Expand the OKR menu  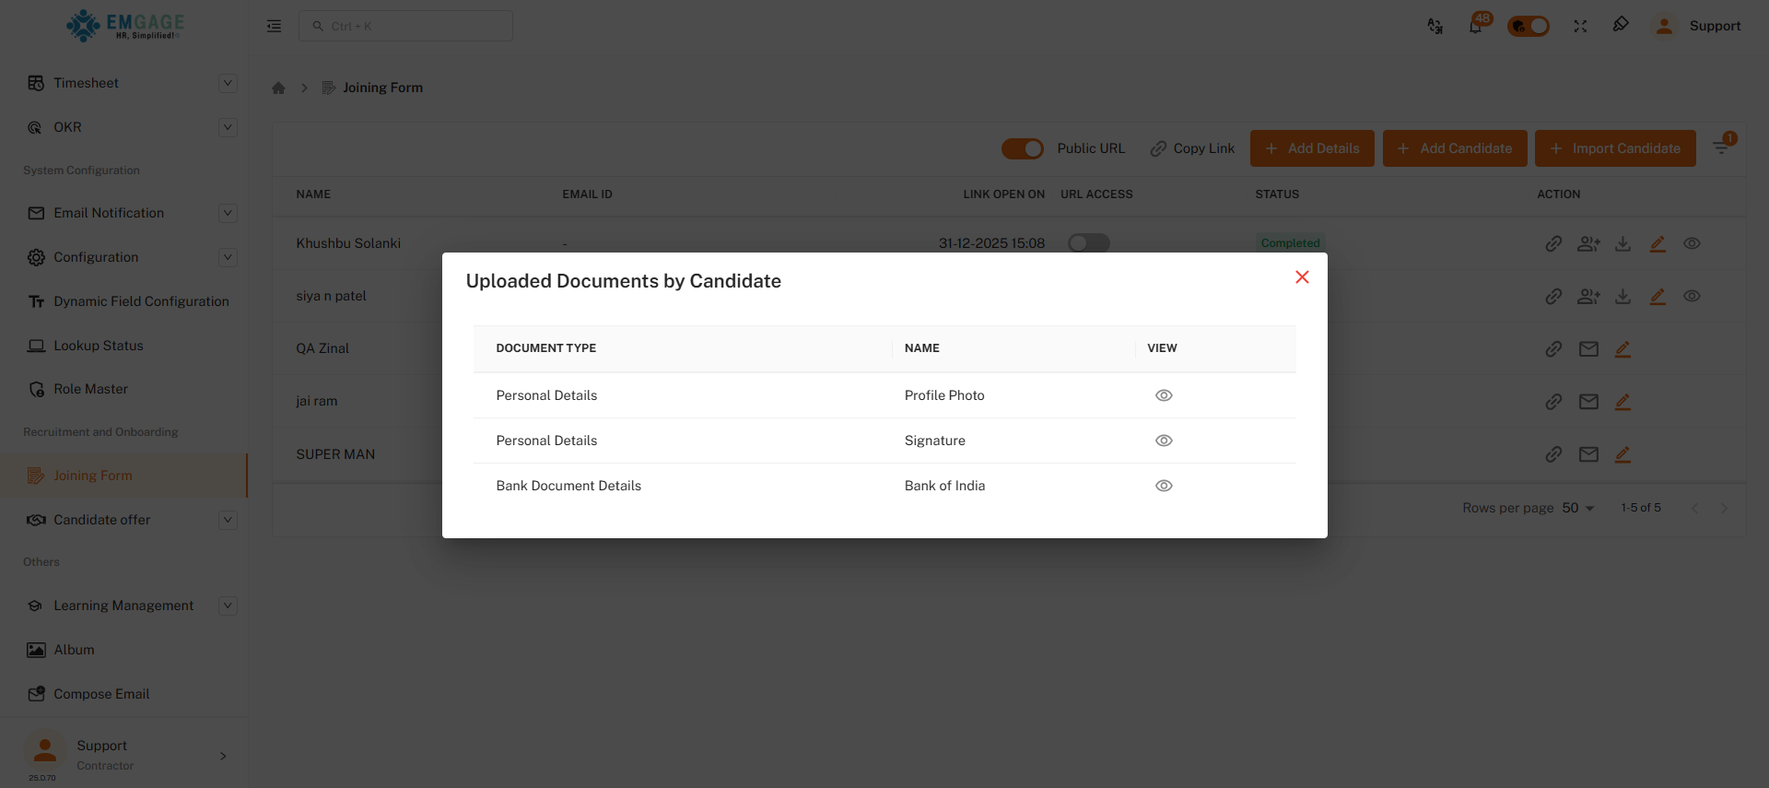tap(228, 127)
